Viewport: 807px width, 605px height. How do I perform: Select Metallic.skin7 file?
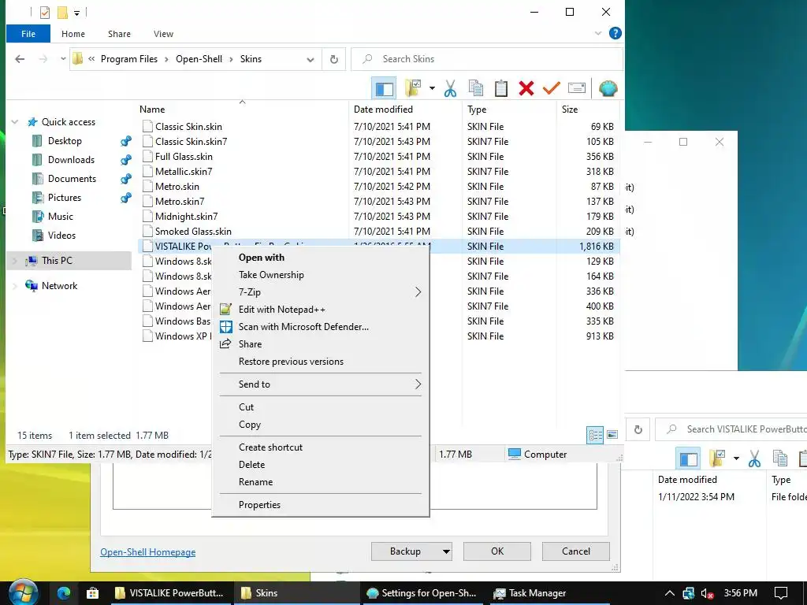(x=184, y=172)
